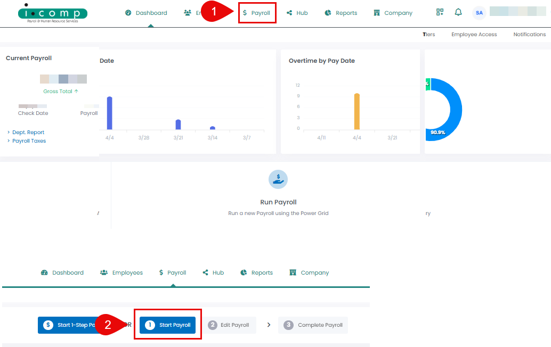This screenshot has height=347, width=551.
Task: Click the dollar icon beside top Payroll
Action: coord(245,13)
